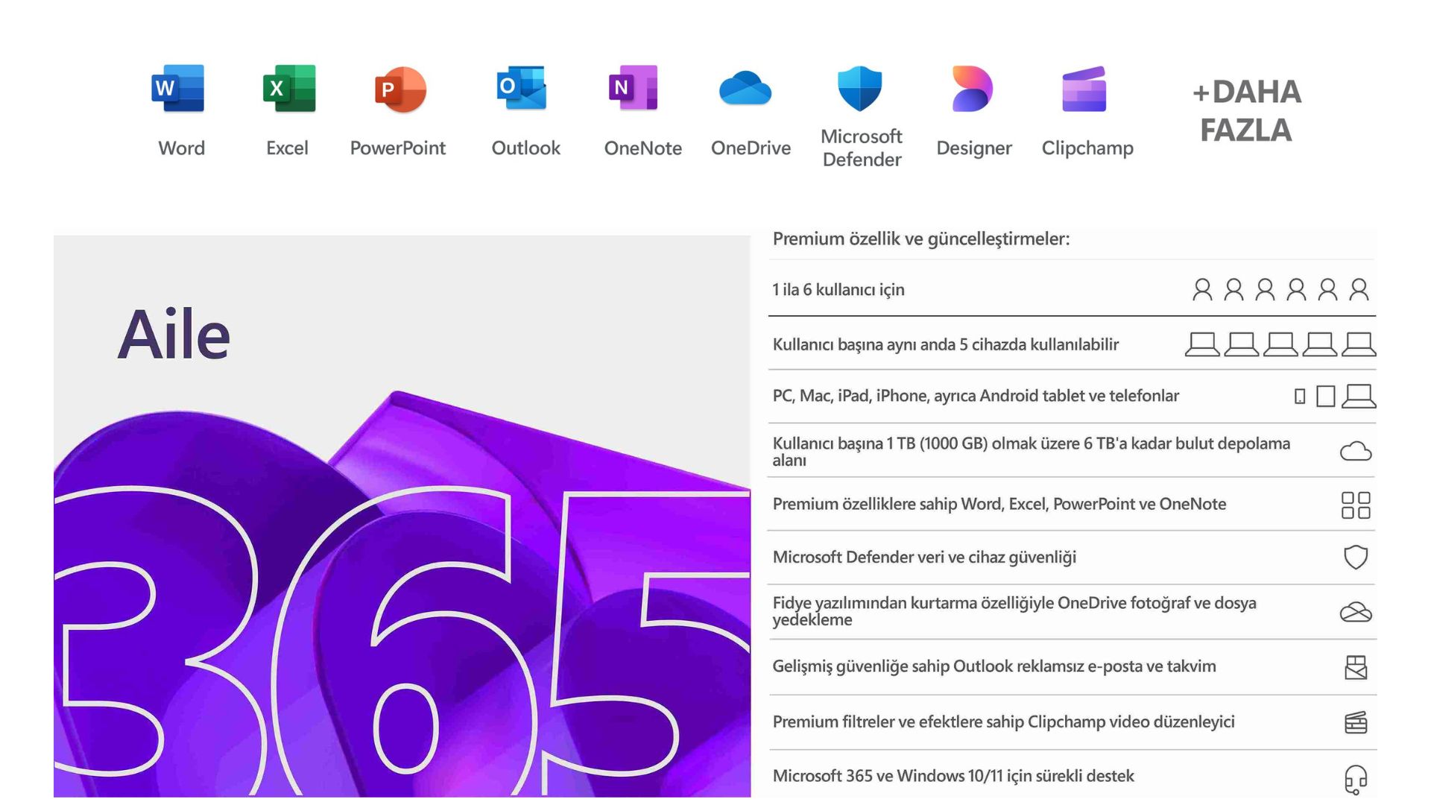Viewport: 1431px width, 805px height.
Task: Click the OneDrive backup cloud outline icon
Action: click(x=1356, y=612)
